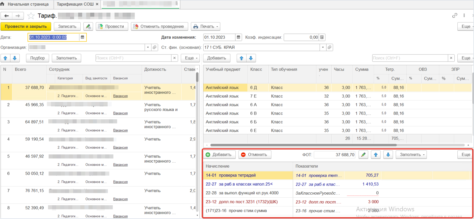Open the Начальная страница tab
Viewport: 474px width, 219px height.
tap(28, 4)
